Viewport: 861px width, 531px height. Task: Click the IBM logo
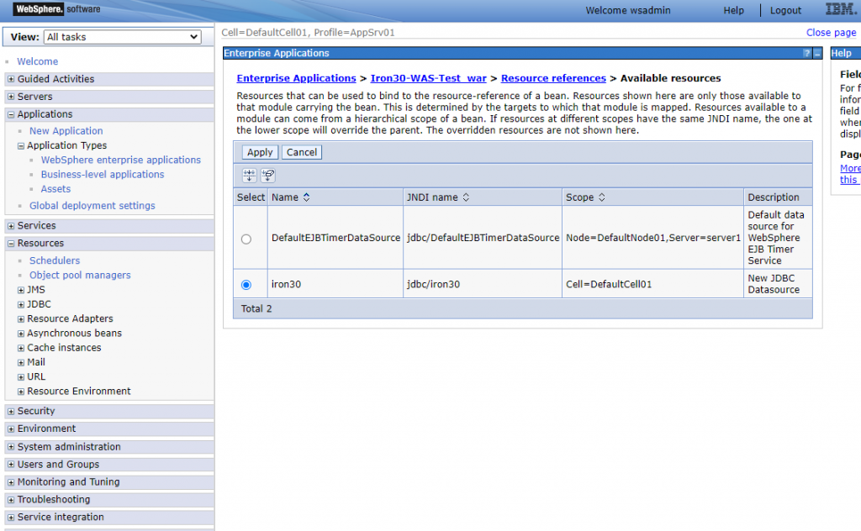[x=840, y=9]
